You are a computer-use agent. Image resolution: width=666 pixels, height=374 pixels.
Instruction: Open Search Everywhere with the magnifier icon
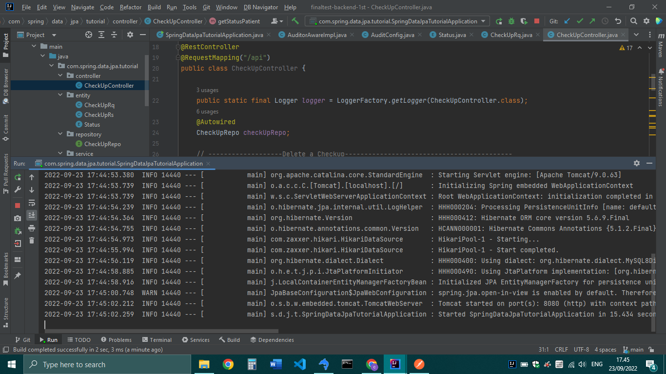point(634,21)
